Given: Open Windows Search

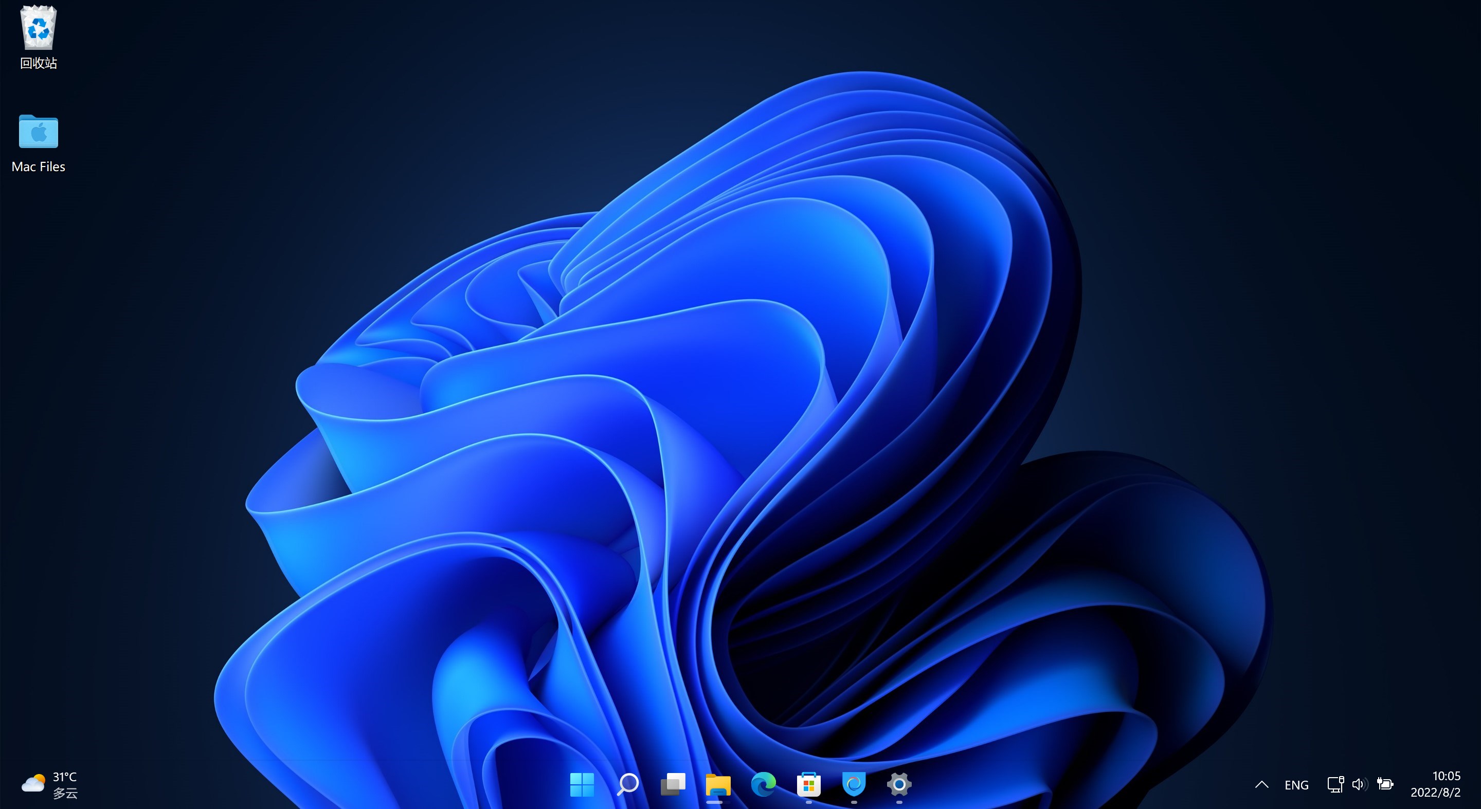Looking at the screenshot, I should pyautogui.click(x=628, y=784).
